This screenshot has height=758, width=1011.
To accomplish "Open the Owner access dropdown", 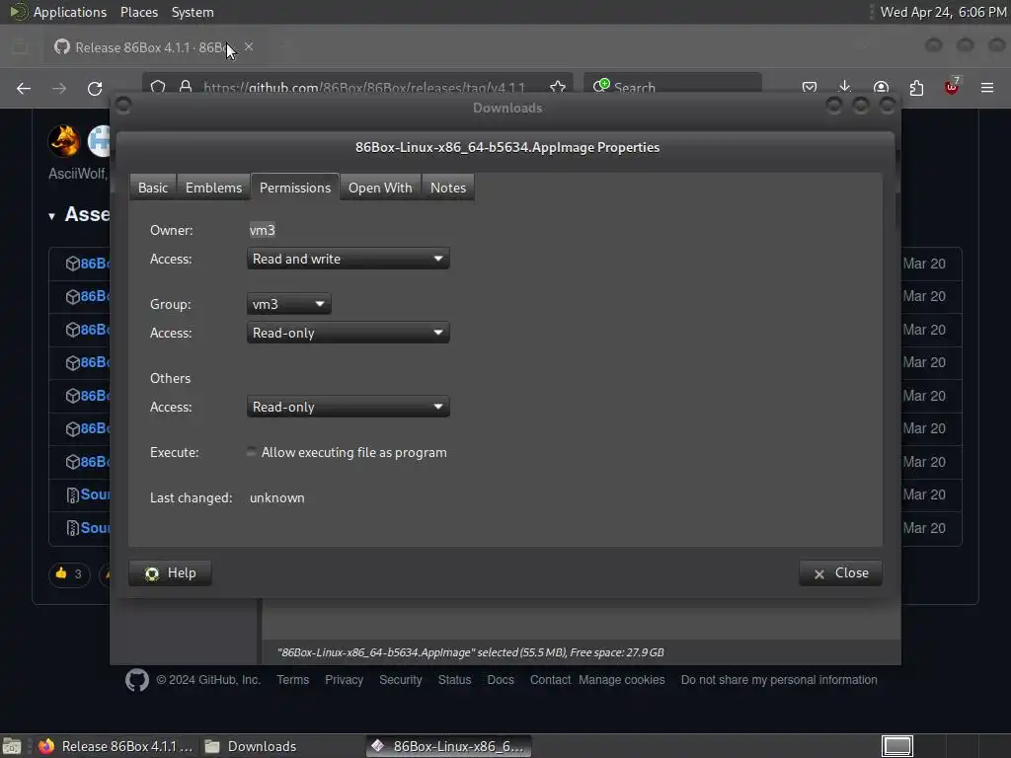I will coord(349,260).
